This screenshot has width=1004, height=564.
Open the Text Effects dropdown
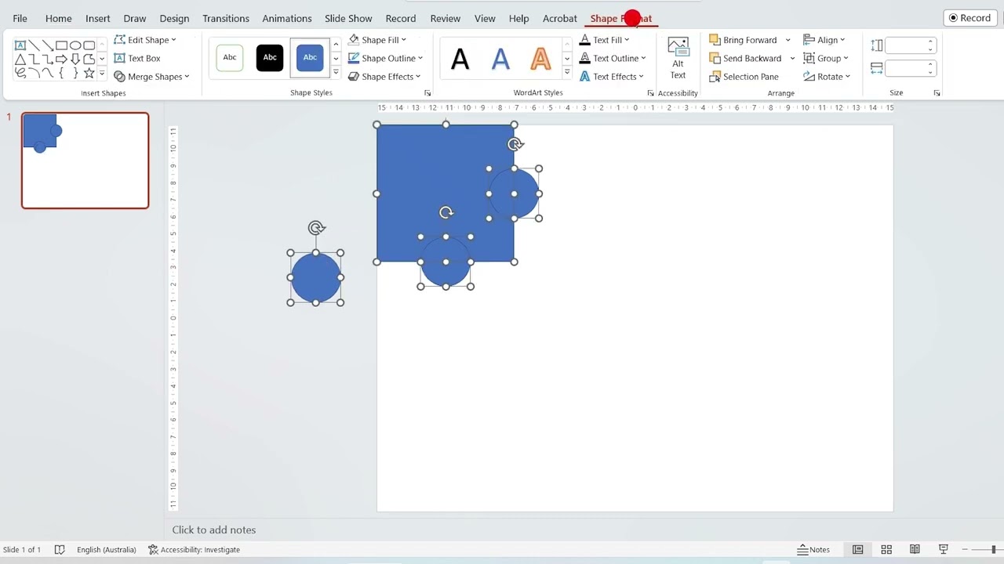[x=611, y=77]
